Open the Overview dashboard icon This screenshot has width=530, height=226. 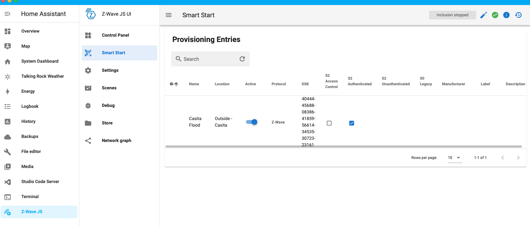pos(8,31)
